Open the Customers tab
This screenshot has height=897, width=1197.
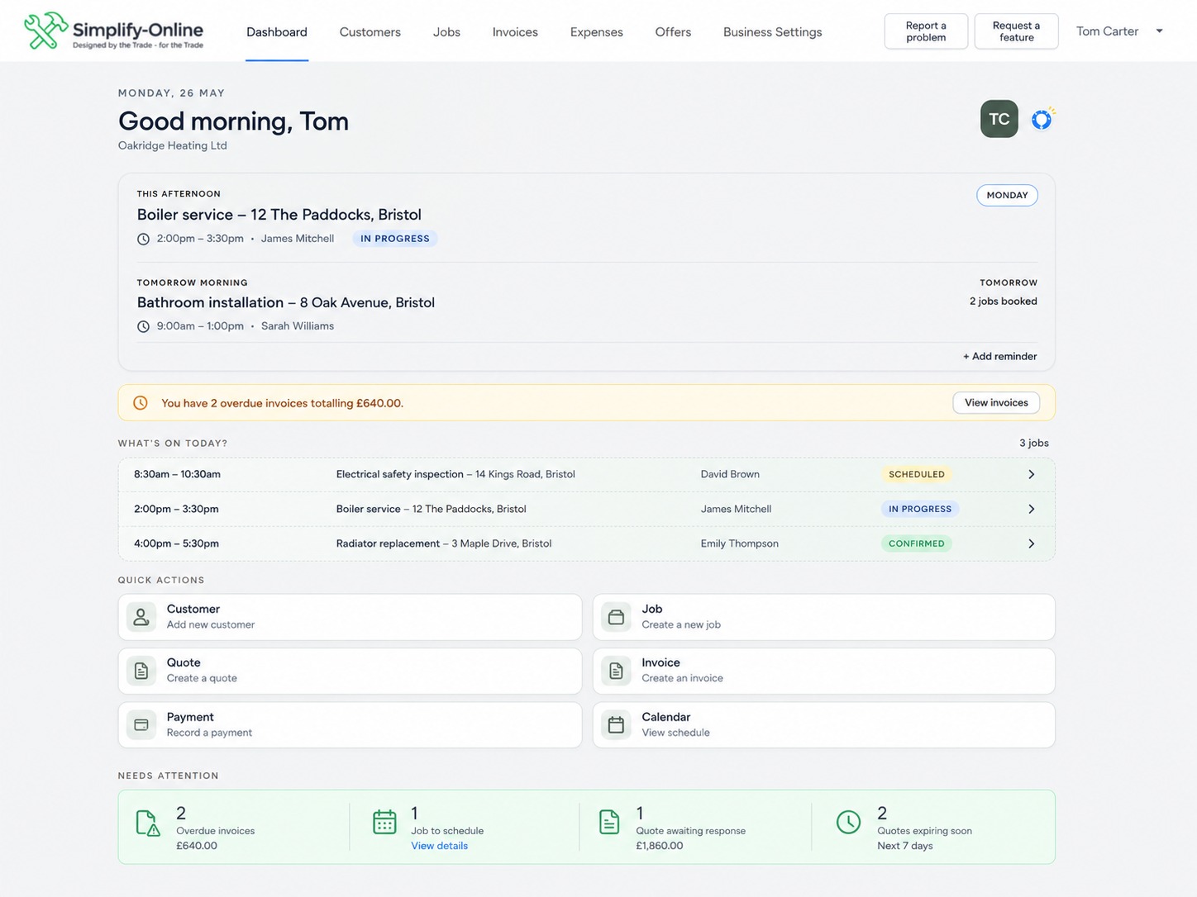click(370, 32)
